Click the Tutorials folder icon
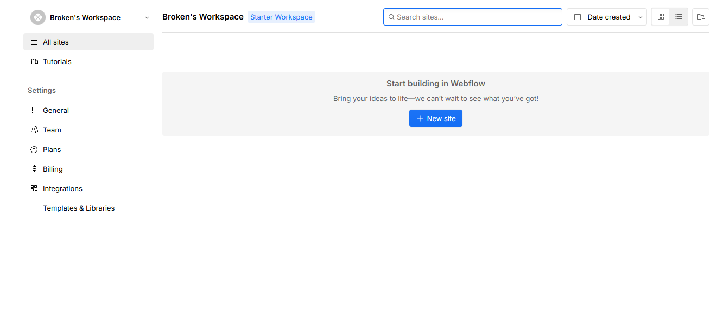The height and width of the screenshot is (323, 723). [34, 61]
